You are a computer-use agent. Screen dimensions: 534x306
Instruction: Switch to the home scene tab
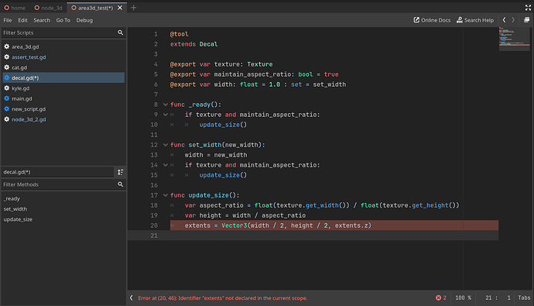[15, 8]
